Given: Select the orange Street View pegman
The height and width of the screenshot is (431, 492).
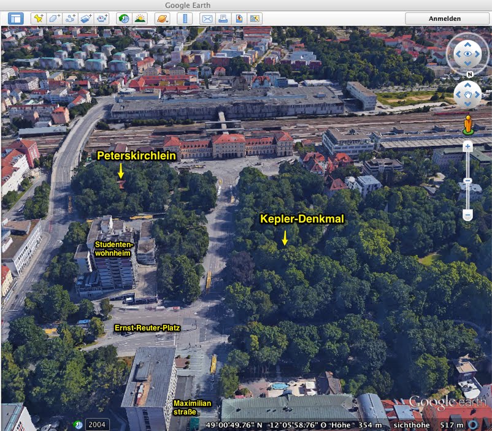Looking at the screenshot, I should 468,125.
